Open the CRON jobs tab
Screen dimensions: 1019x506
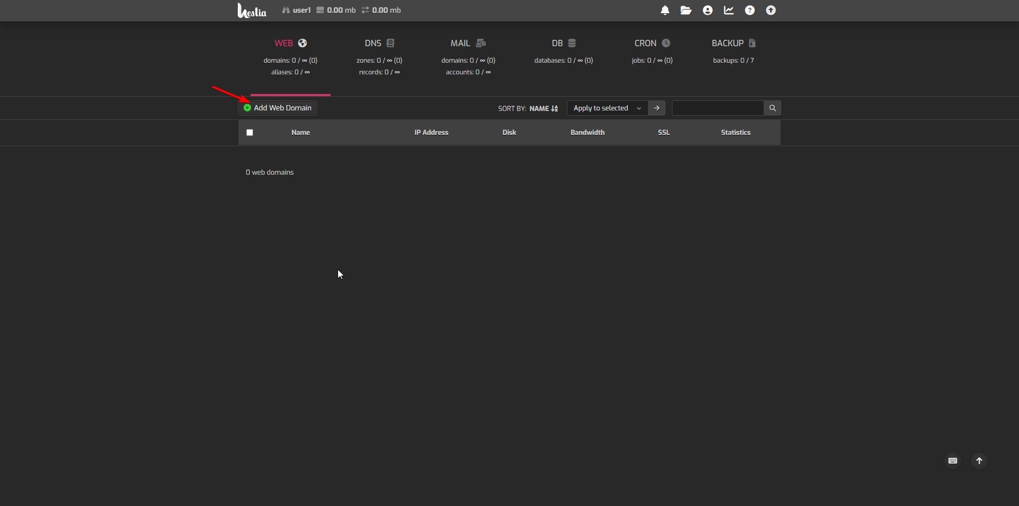pyautogui.click(x=652, y=44)
